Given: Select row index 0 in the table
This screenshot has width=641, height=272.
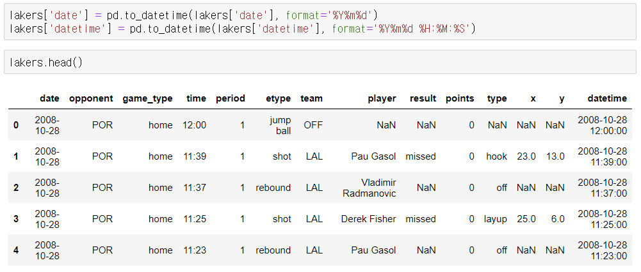Looking at the screenshot, I should [x=16, y=125].
